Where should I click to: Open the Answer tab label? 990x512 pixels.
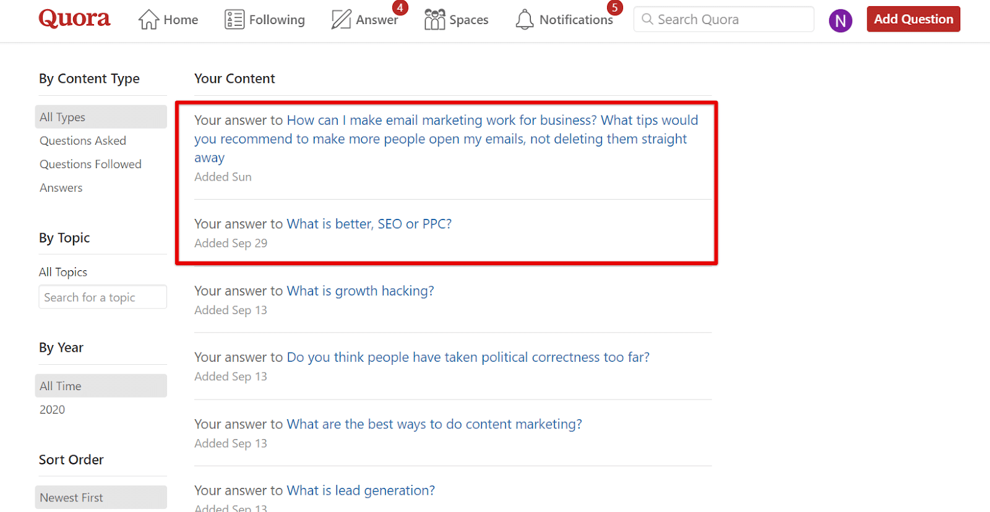click(x=377, y=20)
